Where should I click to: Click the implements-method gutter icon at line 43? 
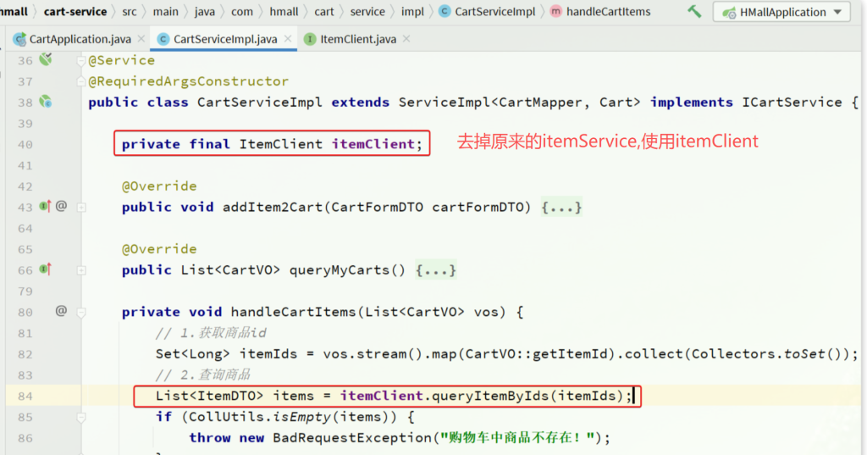pos(45,207)
